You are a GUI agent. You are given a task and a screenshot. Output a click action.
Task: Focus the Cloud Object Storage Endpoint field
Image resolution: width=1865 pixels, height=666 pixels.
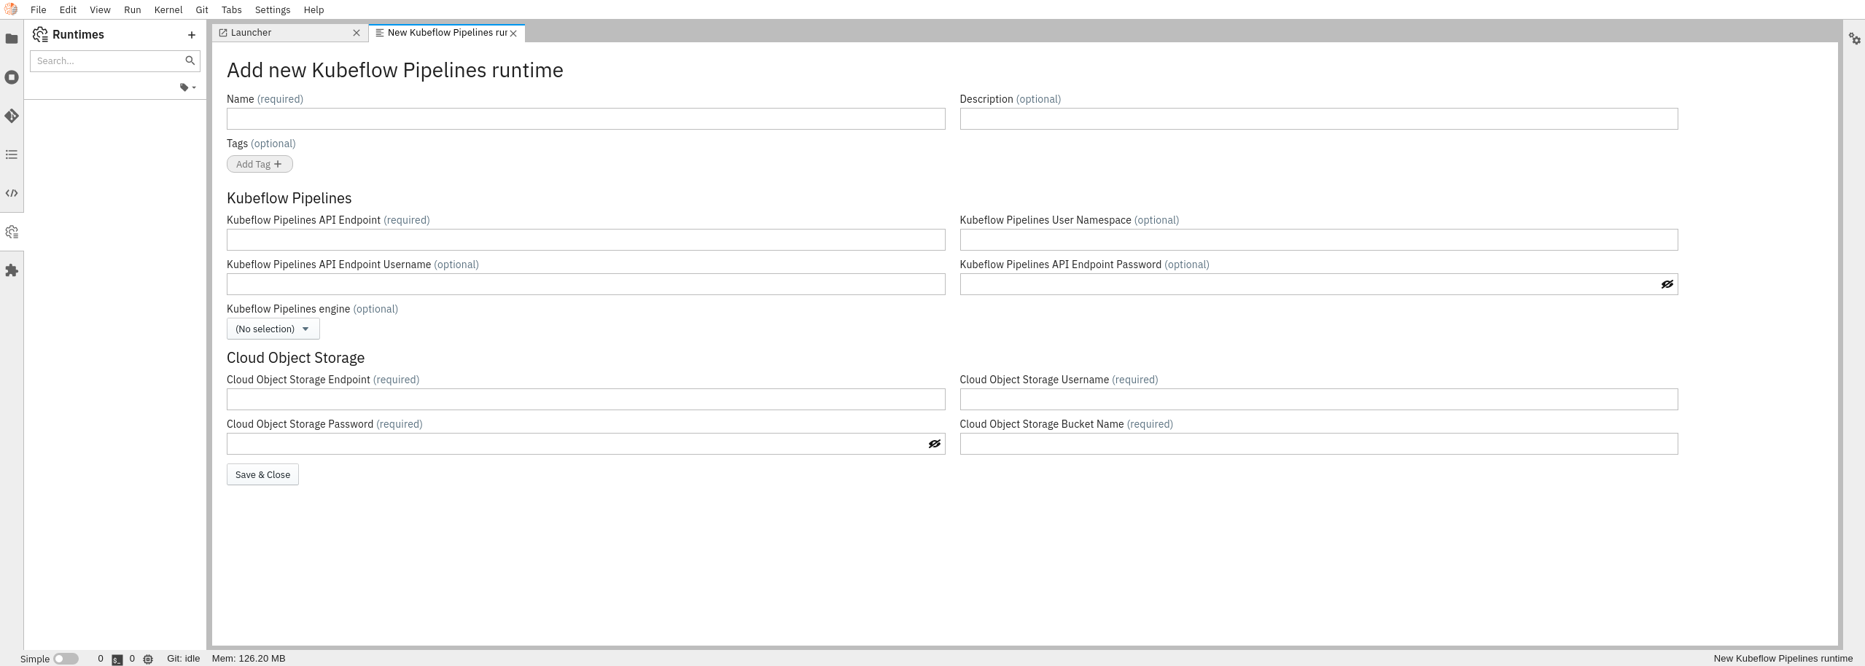(585, 399)
